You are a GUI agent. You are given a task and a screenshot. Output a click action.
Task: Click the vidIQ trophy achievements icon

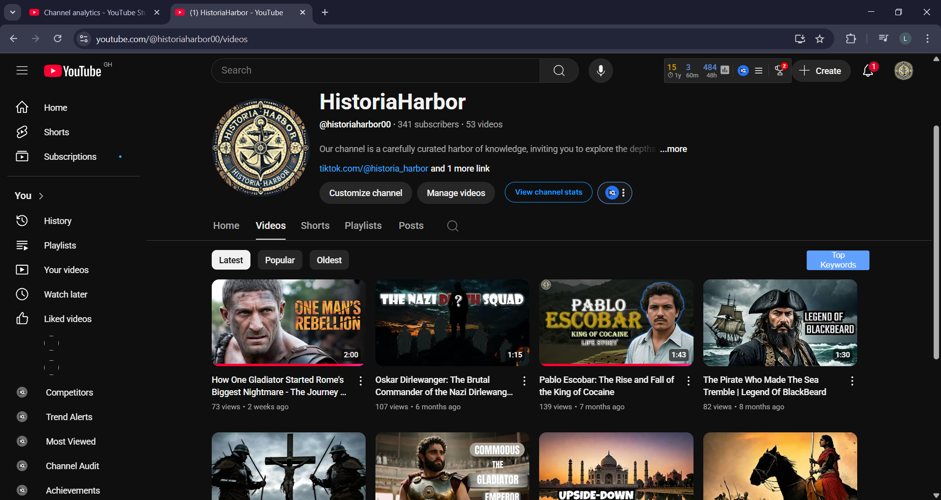tap(779, 71)
